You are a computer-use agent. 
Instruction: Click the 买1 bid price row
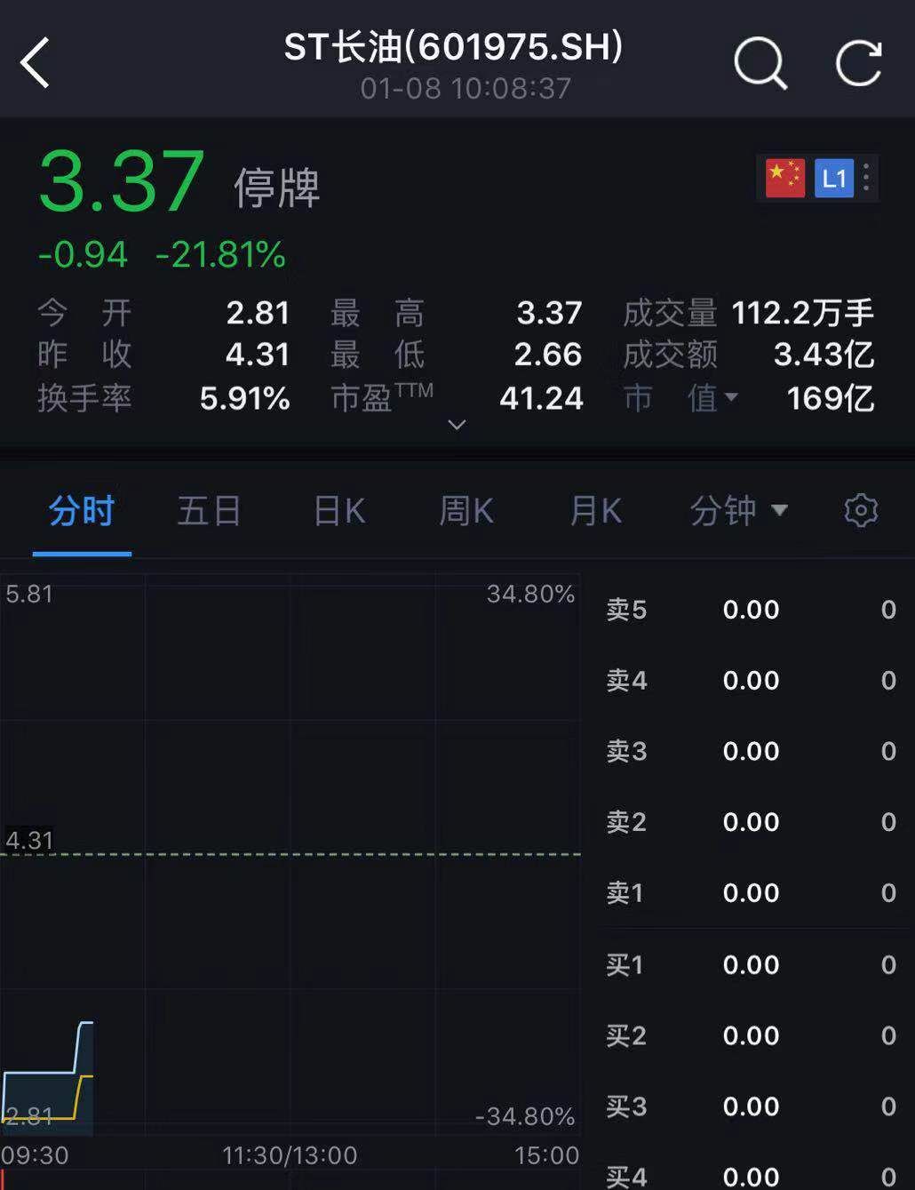751,964
